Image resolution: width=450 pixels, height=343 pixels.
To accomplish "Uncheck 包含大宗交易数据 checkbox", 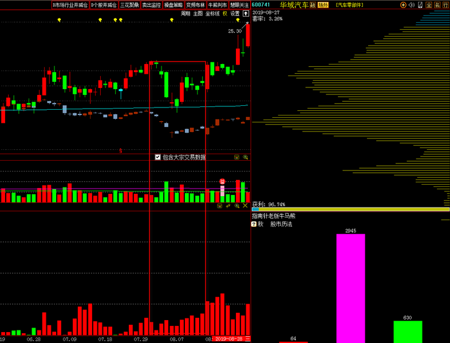I will pos(158,157).
